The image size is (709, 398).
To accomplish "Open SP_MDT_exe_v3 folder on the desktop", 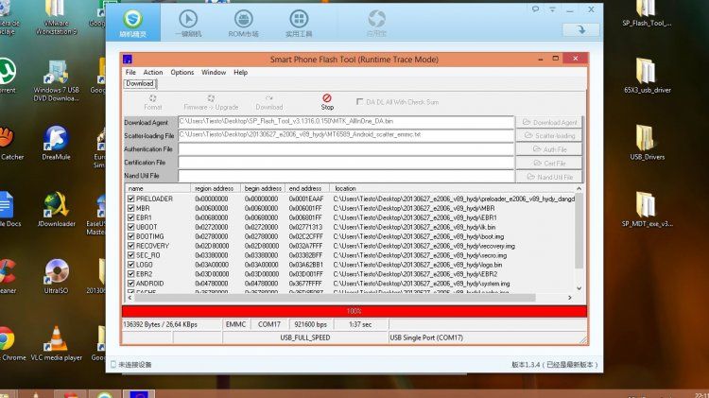I will [x=647, y=210].
